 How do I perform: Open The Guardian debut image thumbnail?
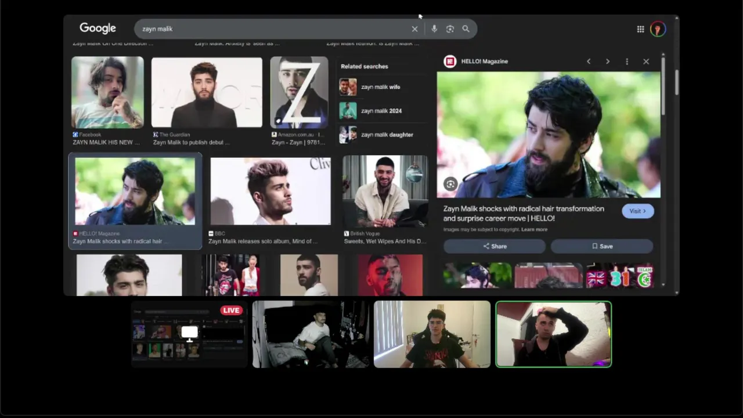(207, 92)
